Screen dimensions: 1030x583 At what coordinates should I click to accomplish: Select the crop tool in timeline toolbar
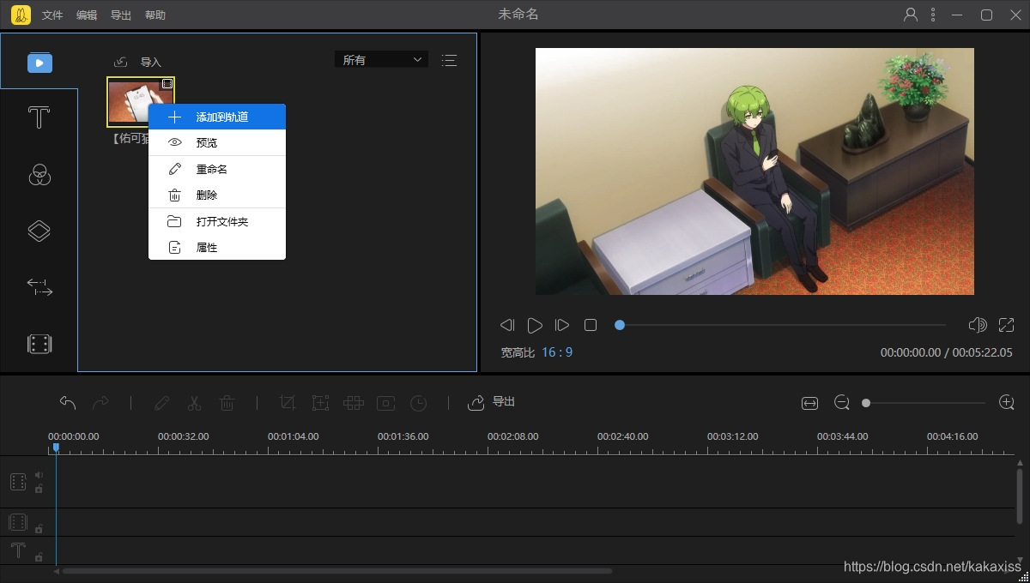tap(288, 402)
